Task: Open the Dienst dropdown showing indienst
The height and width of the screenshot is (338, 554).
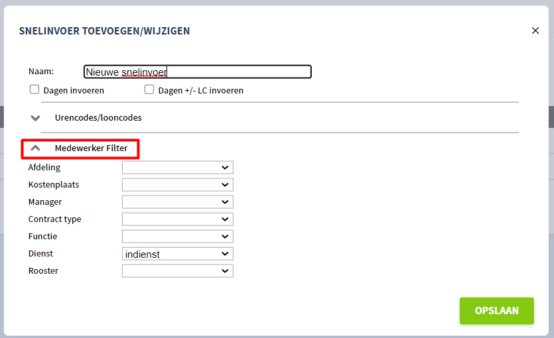Action: pyautogui.click(x=178, y=254)
